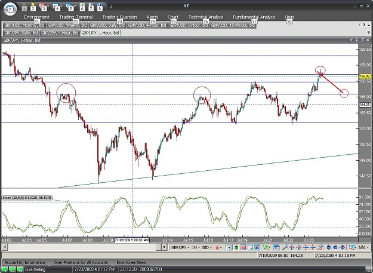This screenshot has height=273, width=373.
Task: Click quick access icon labeled 1
Action: (x=24, y=8)
